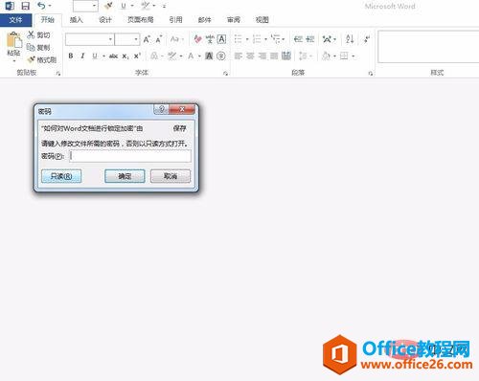Open the Borders dropdown arrow

(x=354, y=56)
